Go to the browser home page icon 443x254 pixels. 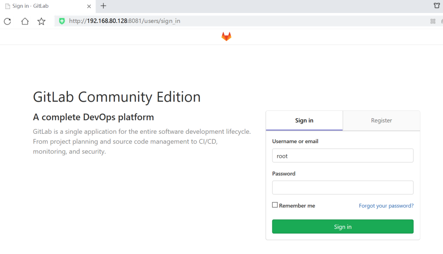25,21
